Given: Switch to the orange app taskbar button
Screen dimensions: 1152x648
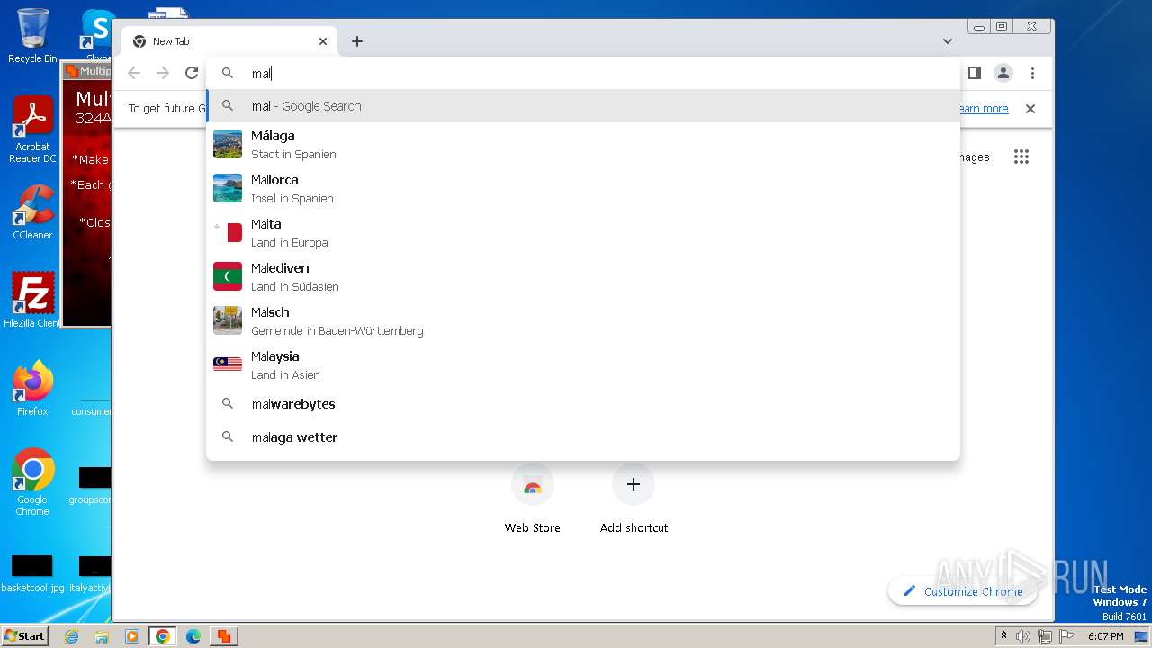Looking at the screenshot, I should [x=223, y=636].
